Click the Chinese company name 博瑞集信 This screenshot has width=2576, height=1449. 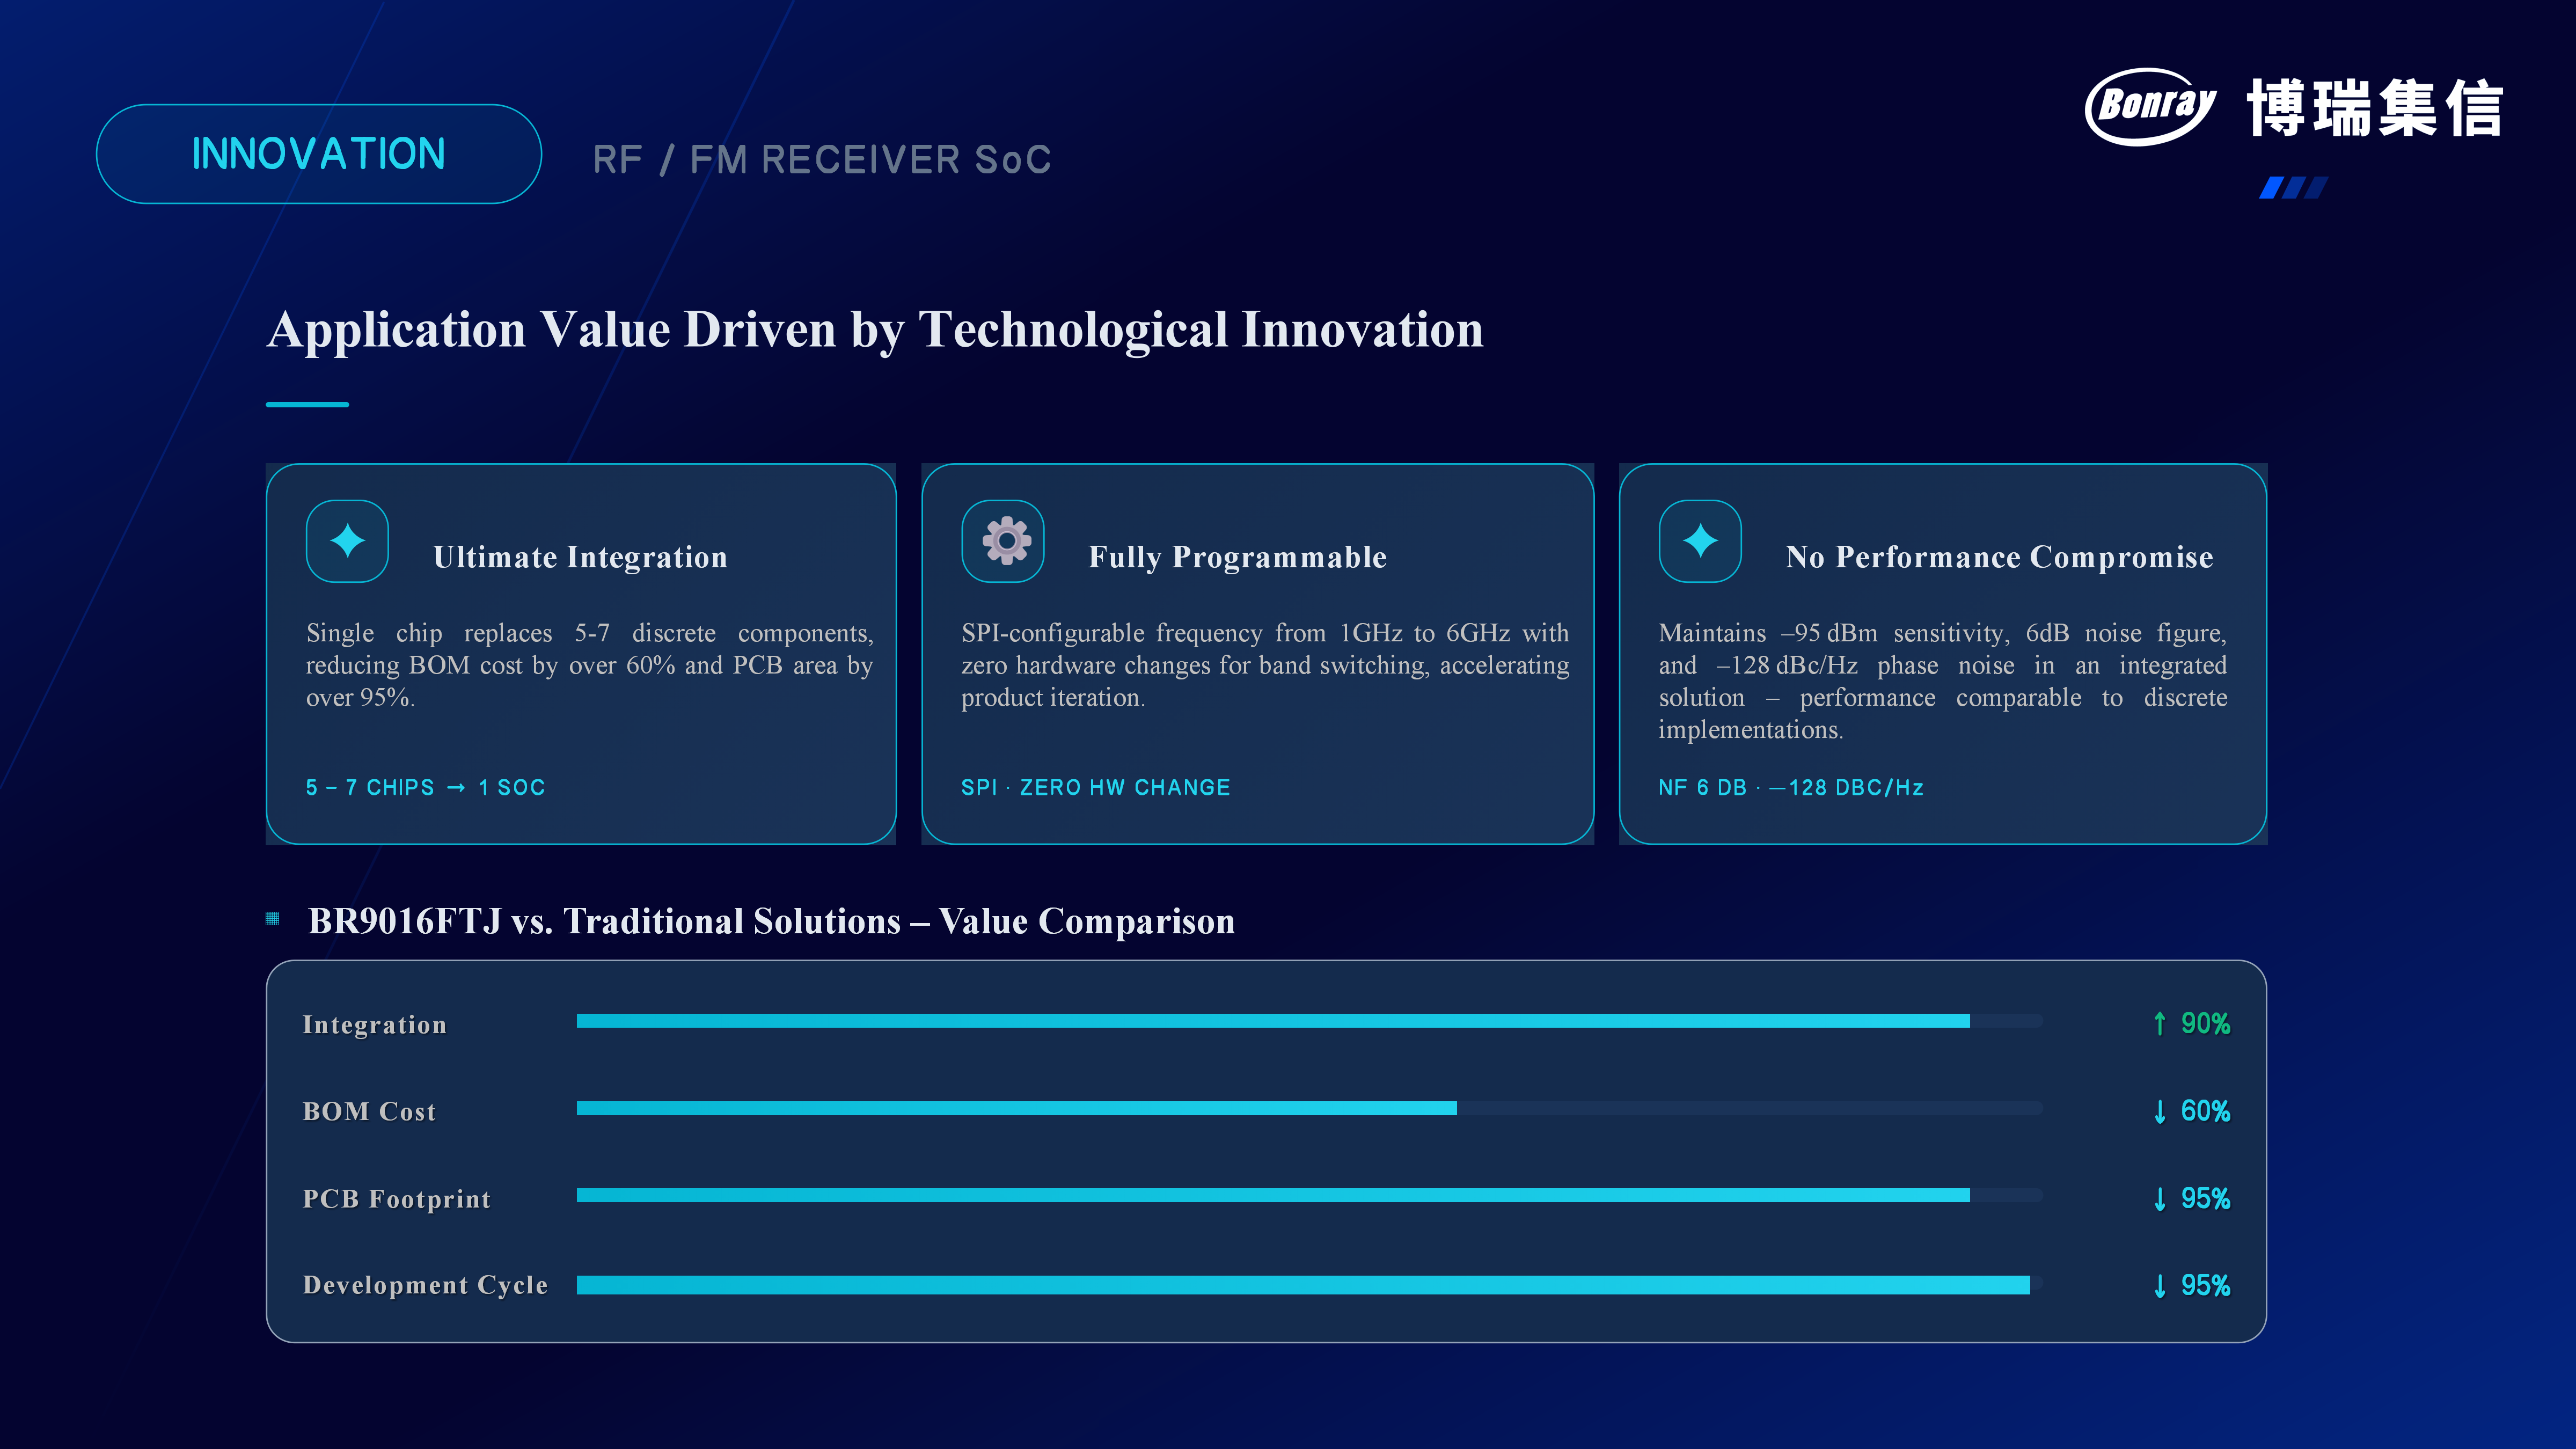pyautogui.click(x=2375, y=108)
